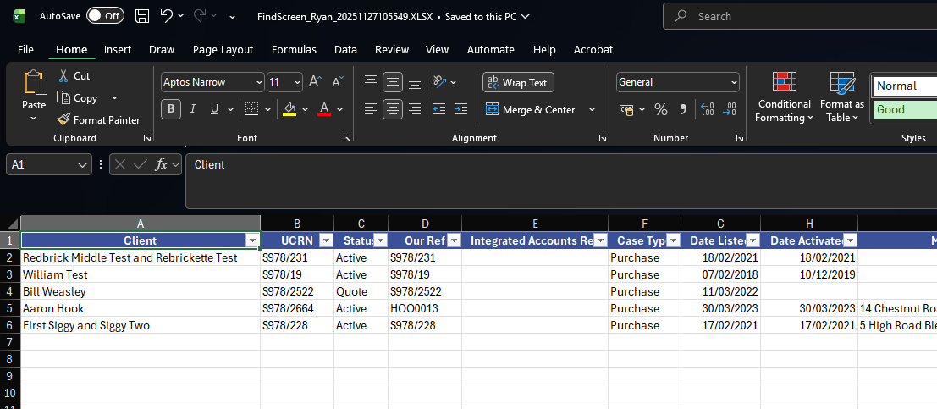Open Conditional Formatting menu

tap(784, 98)
